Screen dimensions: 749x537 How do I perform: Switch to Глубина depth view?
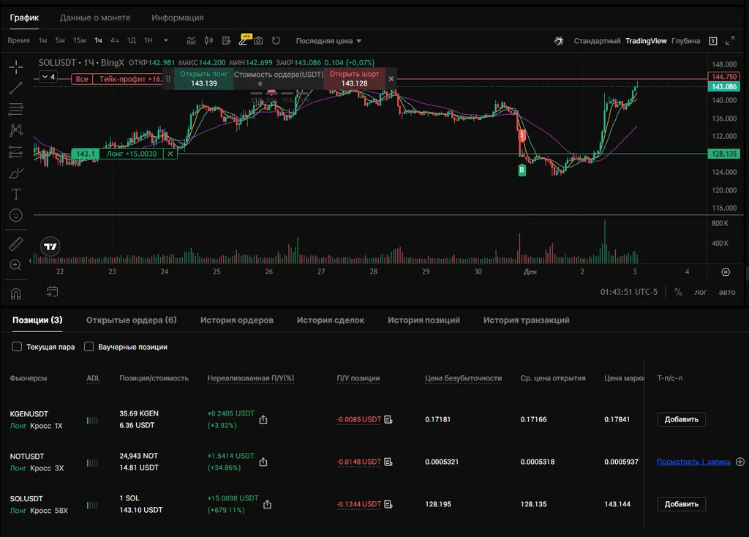click(685, 41)
